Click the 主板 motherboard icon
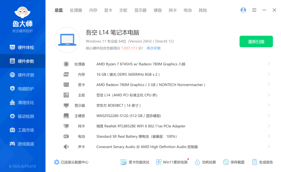The height and width of the screenshot is (172, 281). [x=66, y=95]
